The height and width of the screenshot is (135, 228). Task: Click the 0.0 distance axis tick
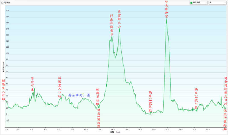point(6,130)
